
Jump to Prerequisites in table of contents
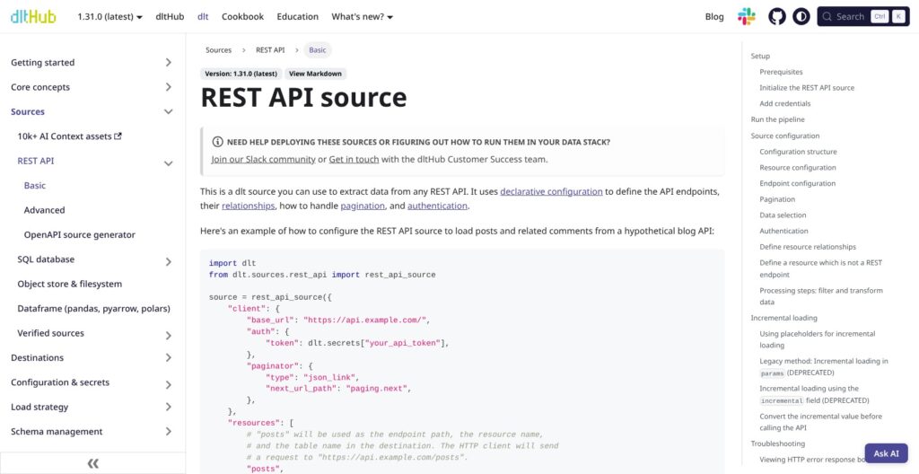[782, 72]
